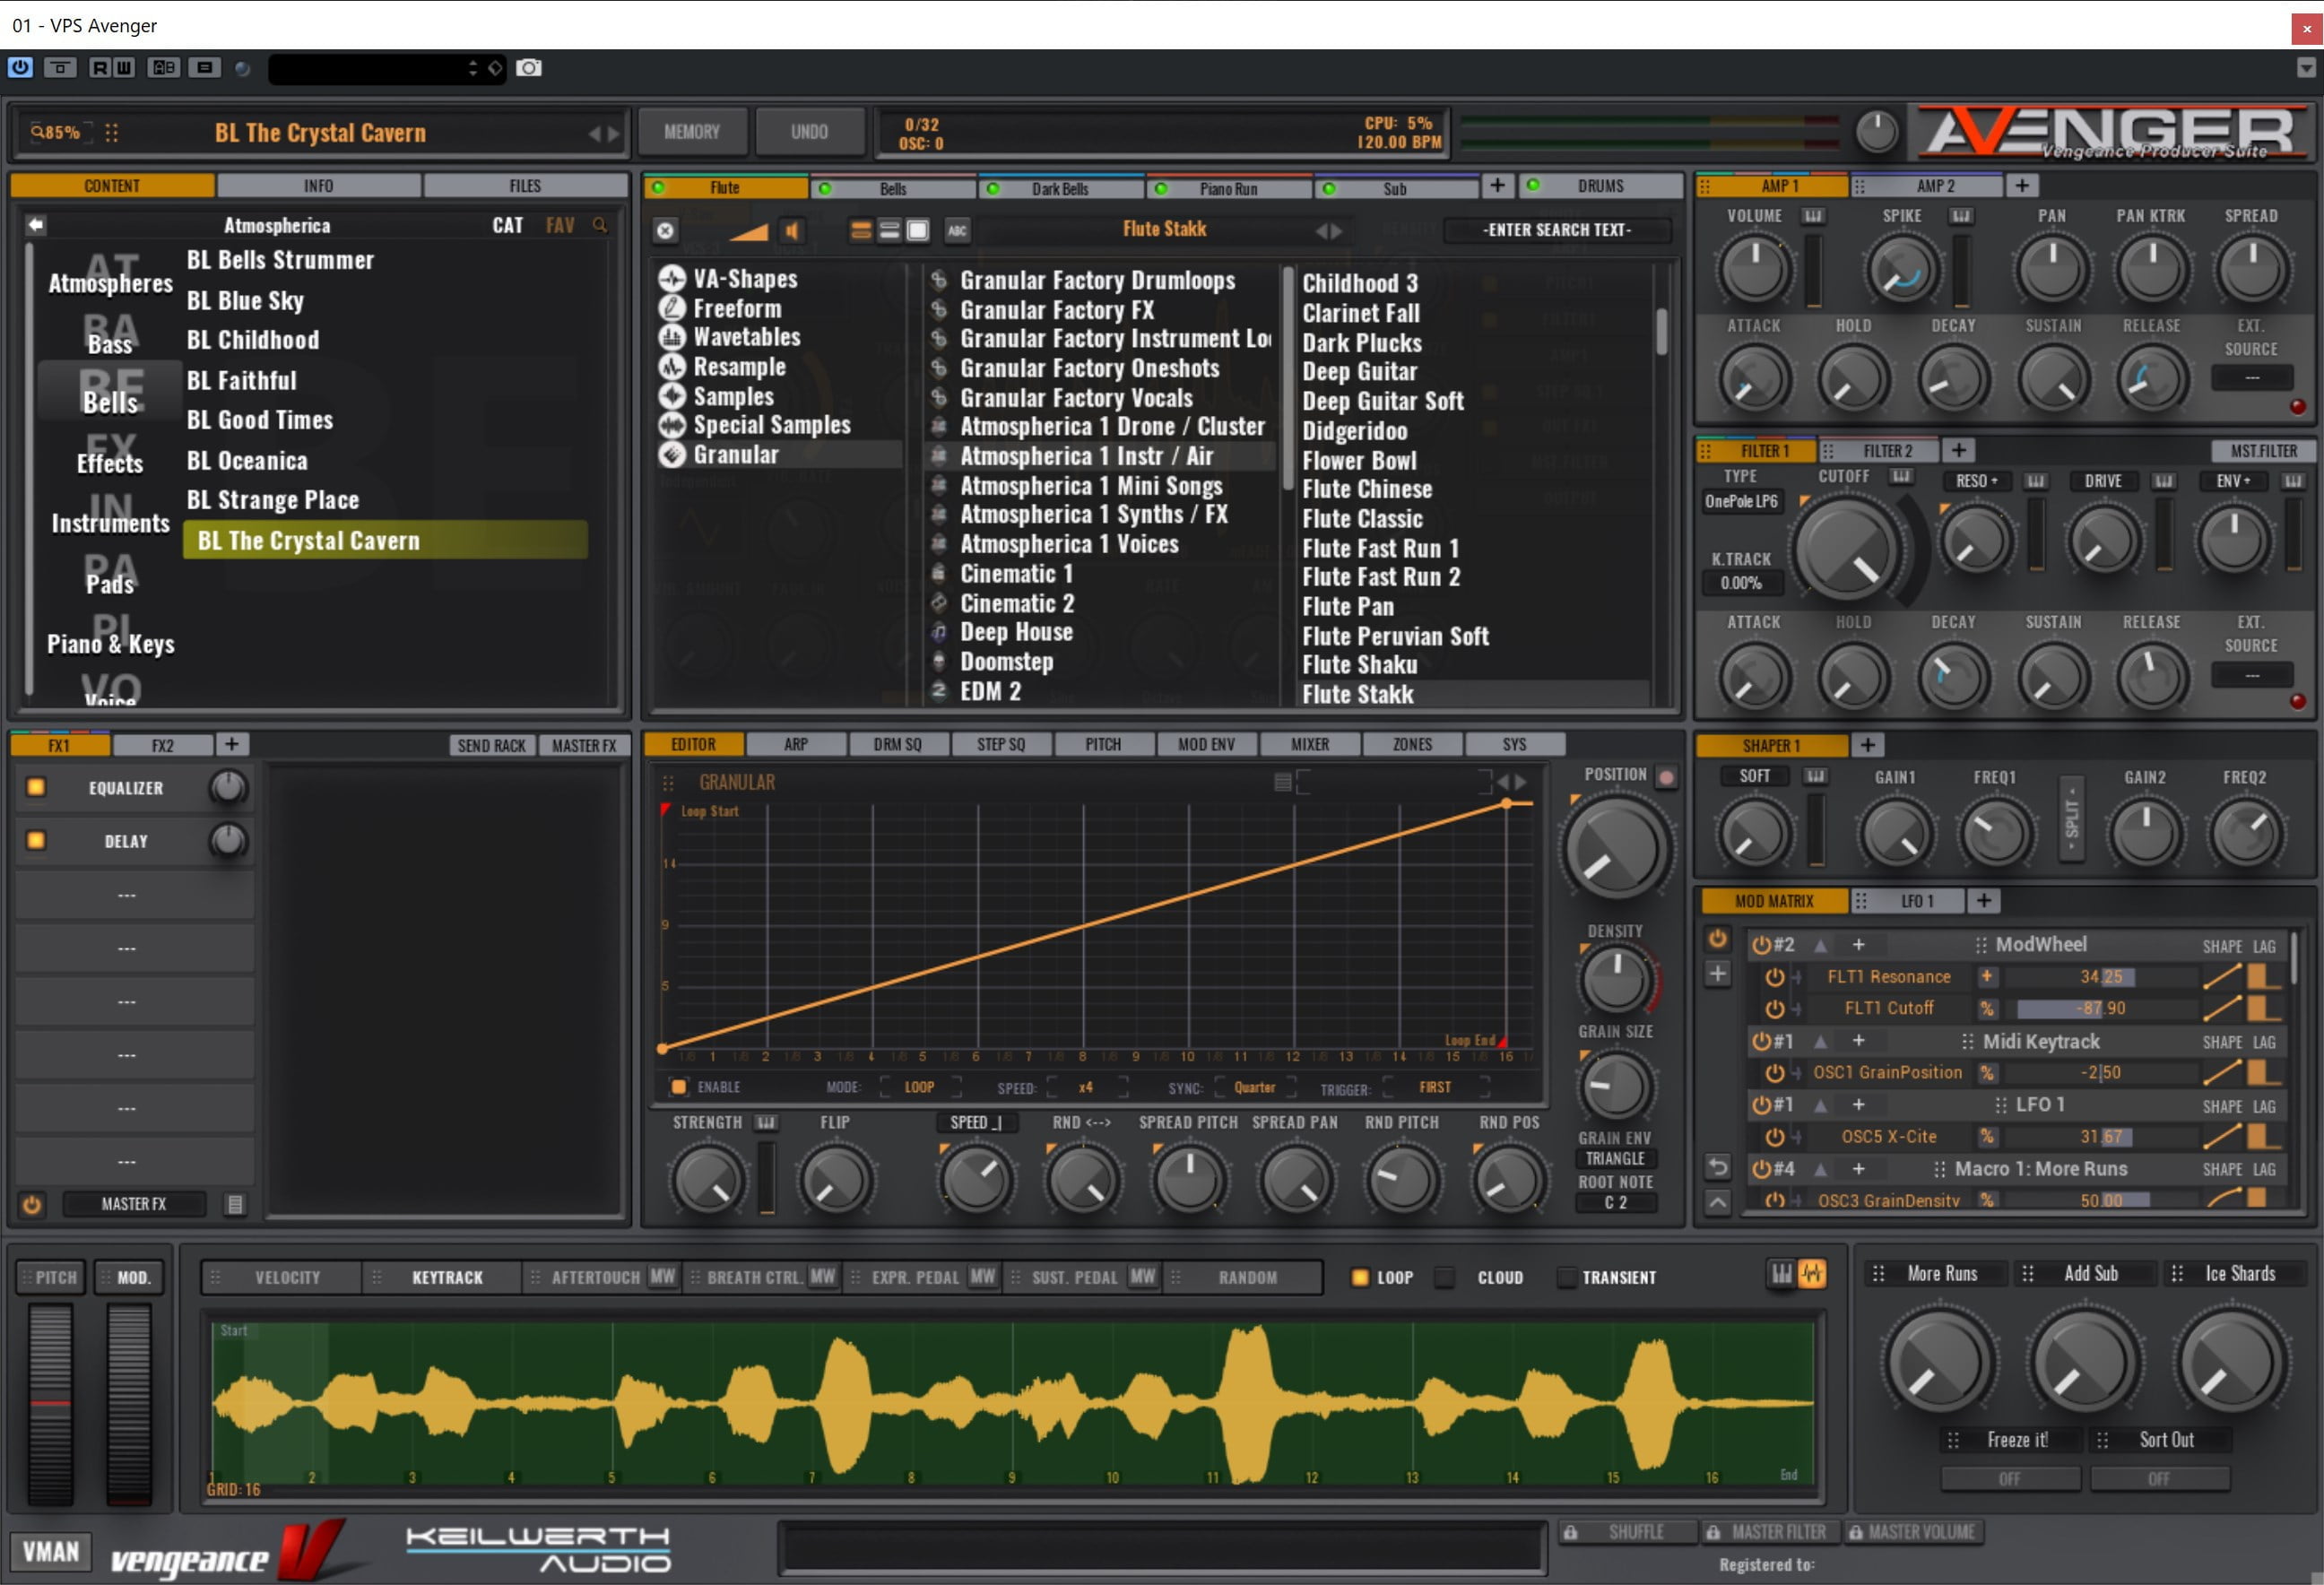Open granular MODE LOOP selector
Image resolution: width=2324 pixels, height=1585 pixels.
tap(919, 1087)
